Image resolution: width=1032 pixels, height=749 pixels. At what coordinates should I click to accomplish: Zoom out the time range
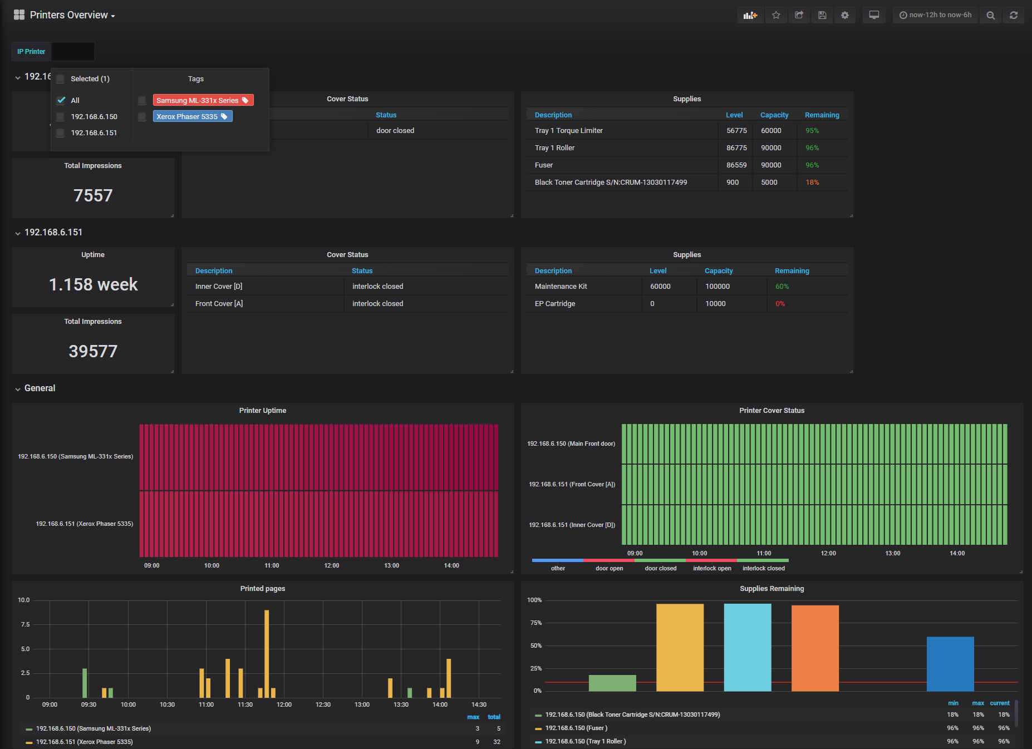point(991,16)
